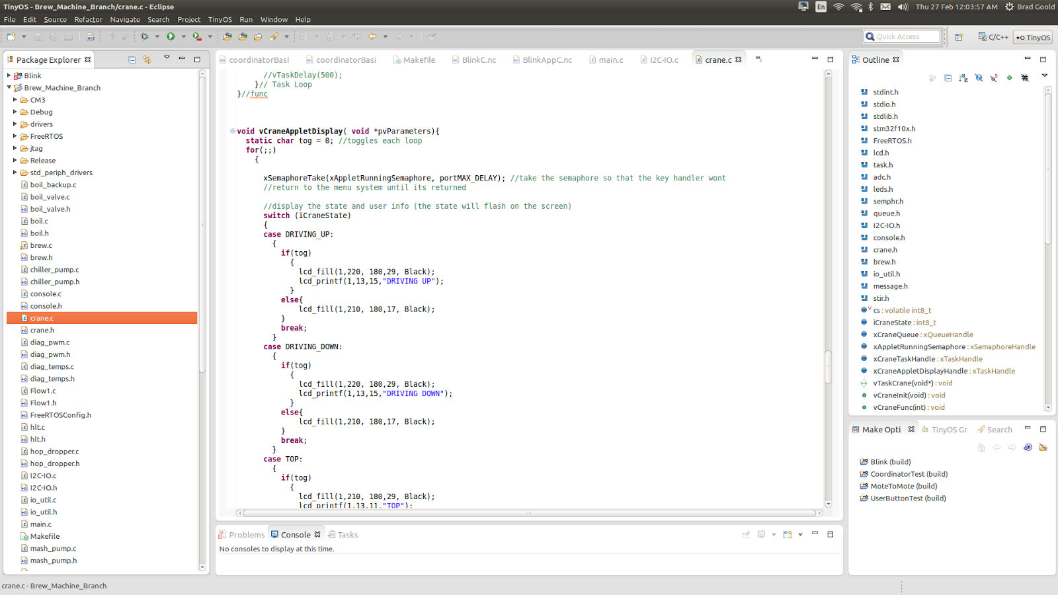Click the Debug bug toolbar icon
1058x595 pixels.
coord(144,36)
